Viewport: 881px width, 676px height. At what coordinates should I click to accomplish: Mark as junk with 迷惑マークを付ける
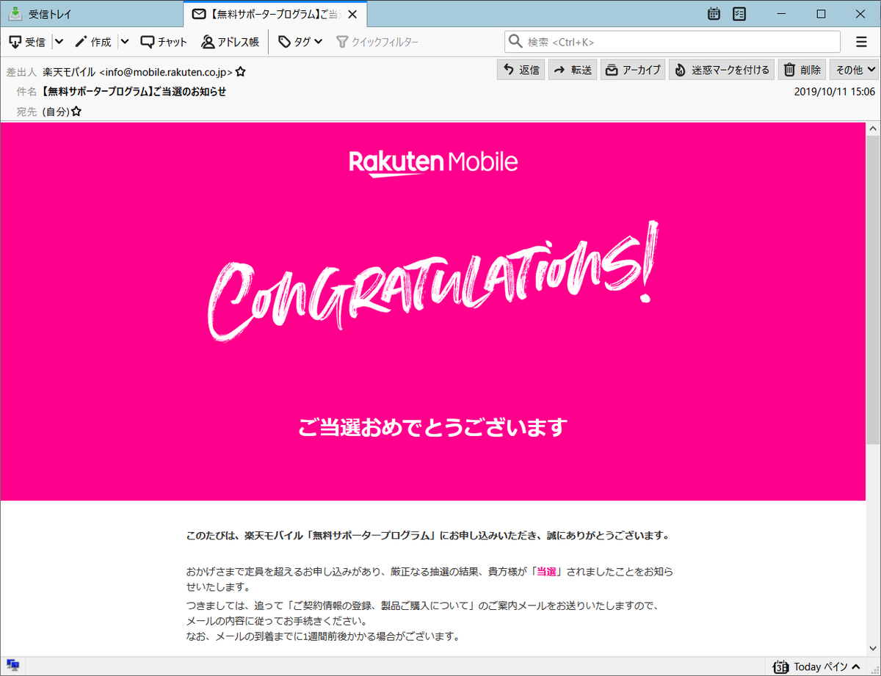click(x=722, y=70)
